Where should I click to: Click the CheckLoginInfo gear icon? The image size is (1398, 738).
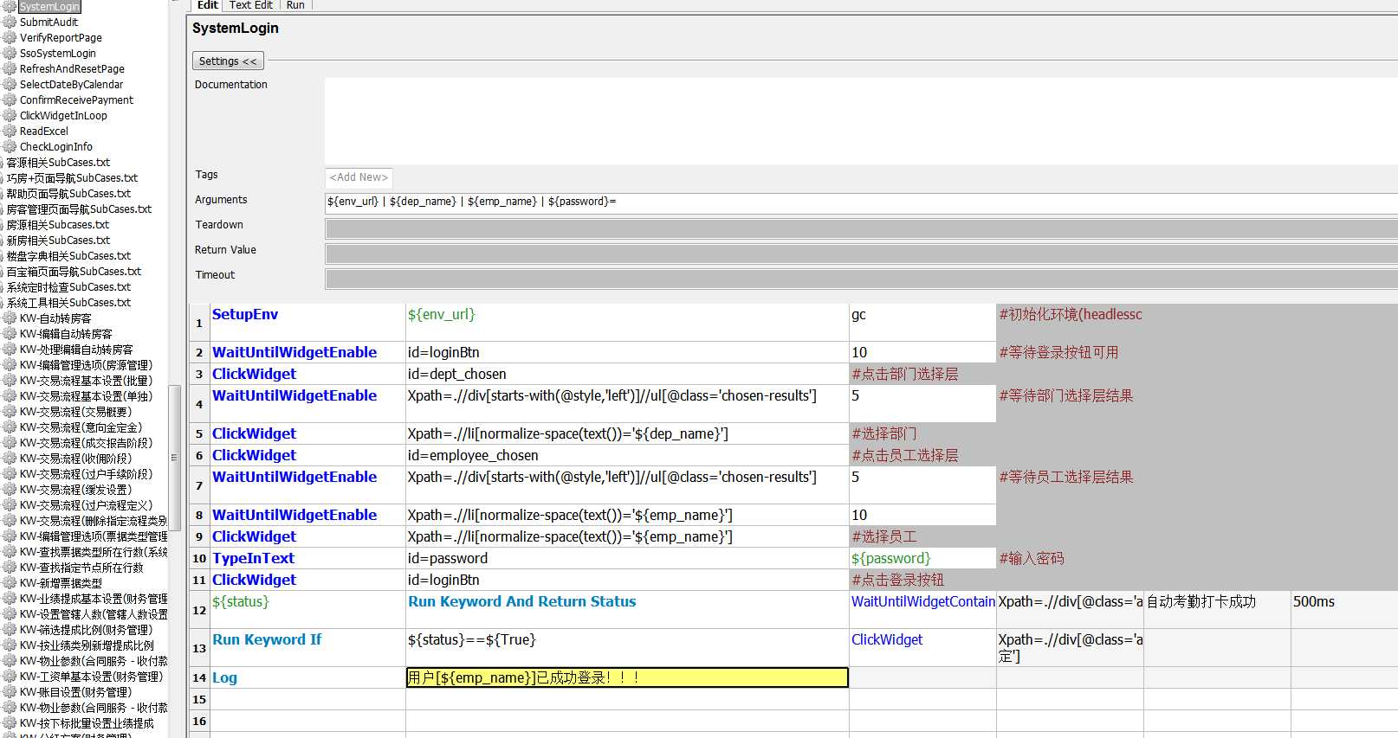[10, 147]
